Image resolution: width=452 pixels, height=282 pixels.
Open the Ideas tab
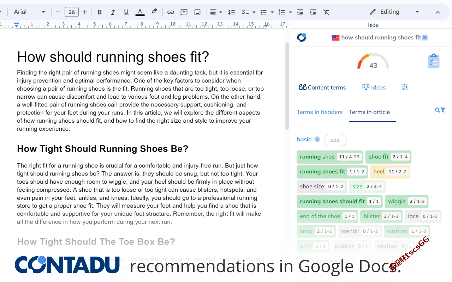(374, 87)
